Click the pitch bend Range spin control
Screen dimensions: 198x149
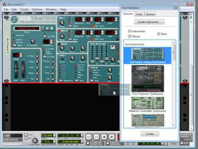coord(21,55)
